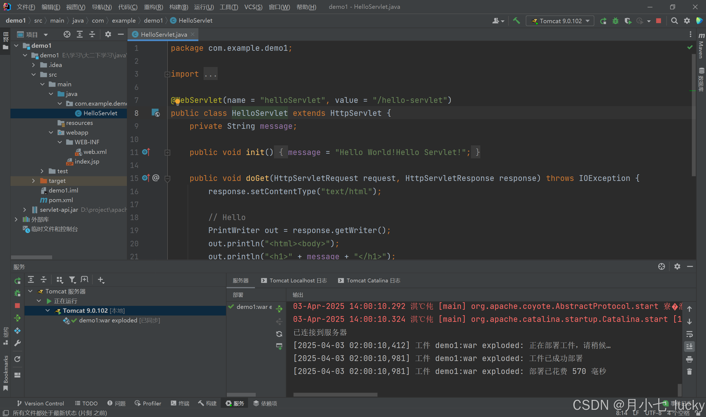
Task: Rerun the Tomcat configuration from top toolbar
Action: tap(603, 21)
